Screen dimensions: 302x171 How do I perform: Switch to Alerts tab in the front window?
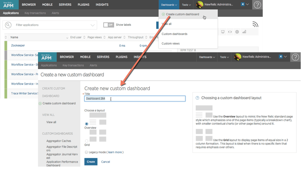(x=93, y=65)
